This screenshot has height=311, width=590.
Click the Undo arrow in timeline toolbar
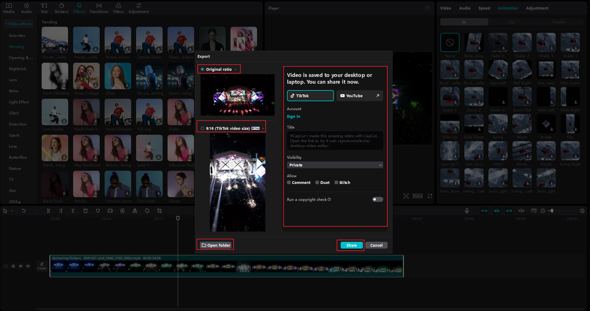pyautogui.click(x=24, y=211)
